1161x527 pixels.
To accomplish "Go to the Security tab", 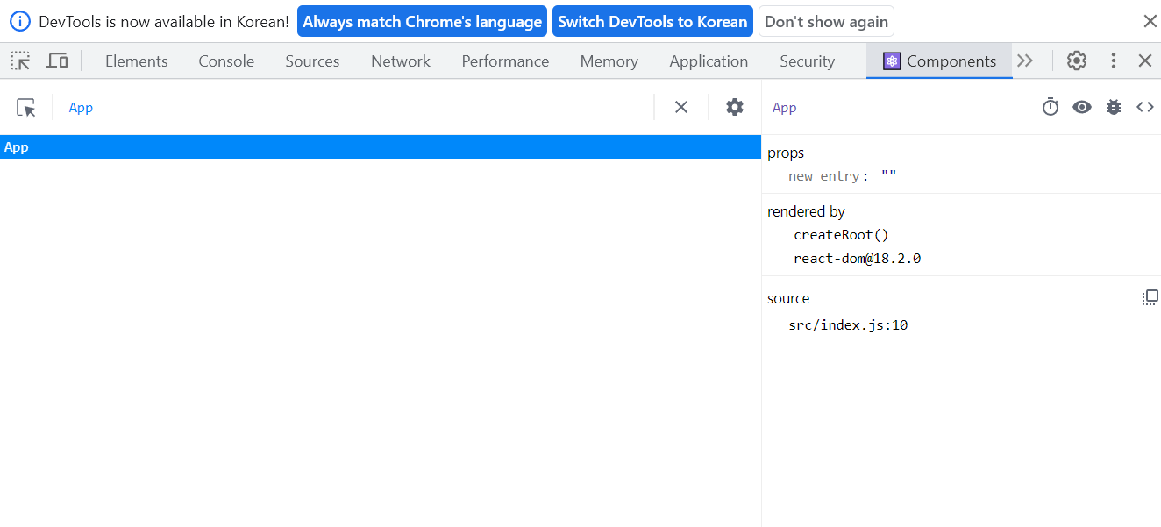I will pyautogui.click(x=807, y=61).
